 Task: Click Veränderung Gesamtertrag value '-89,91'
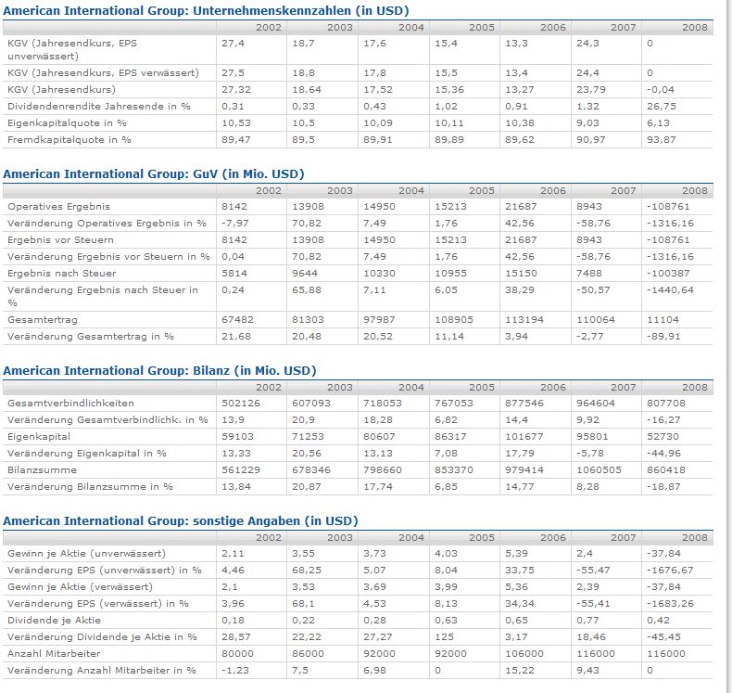[x=663, y=337]
